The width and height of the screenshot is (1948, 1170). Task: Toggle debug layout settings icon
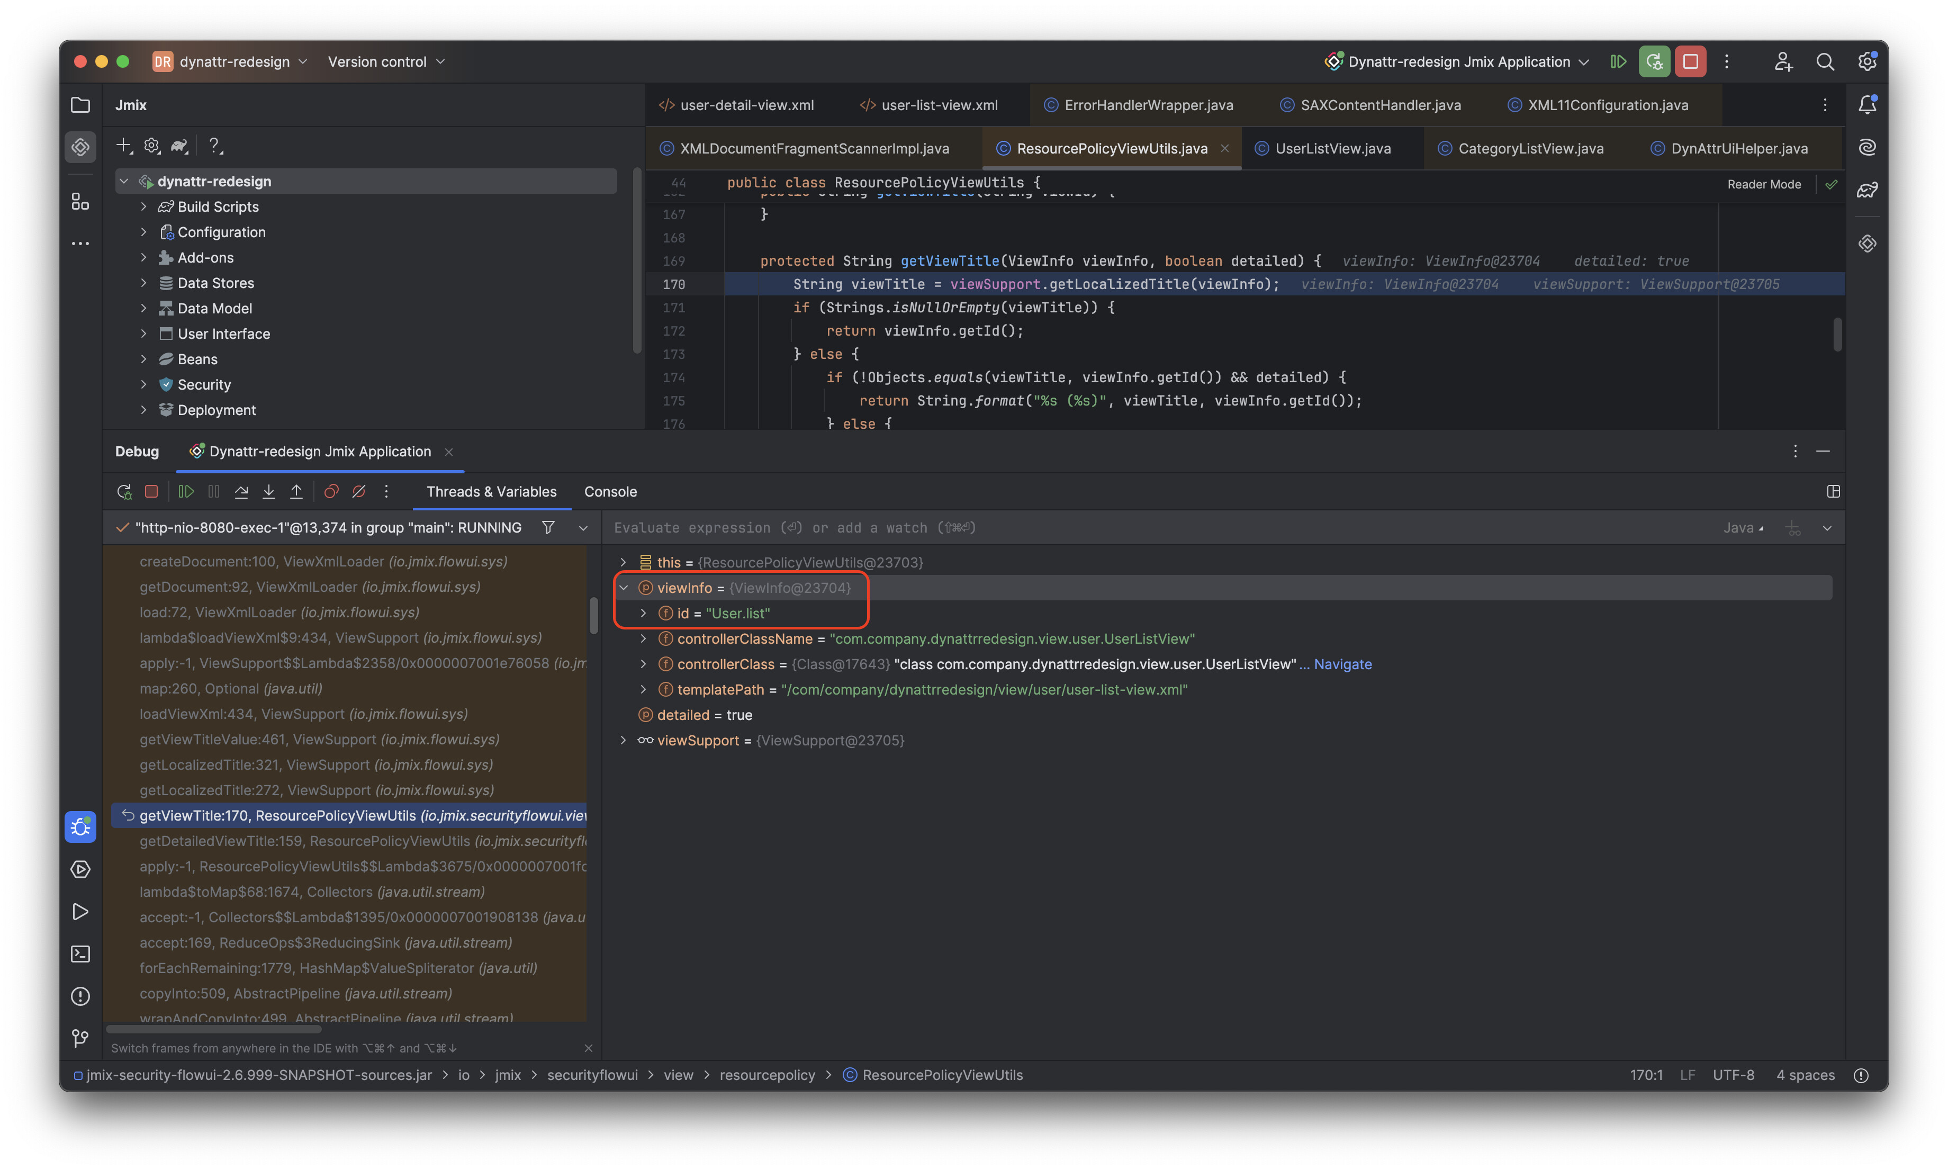(1833, 491)
